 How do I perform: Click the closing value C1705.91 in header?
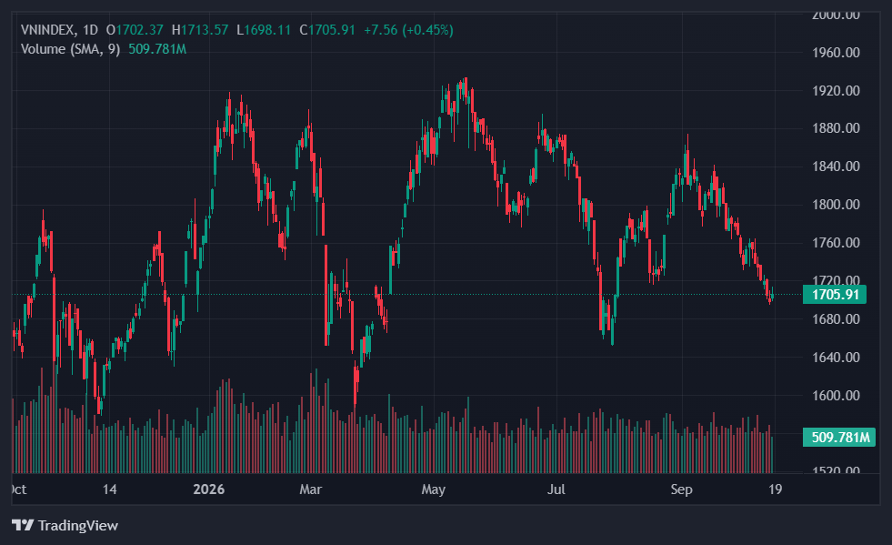(x=327, y=30)
